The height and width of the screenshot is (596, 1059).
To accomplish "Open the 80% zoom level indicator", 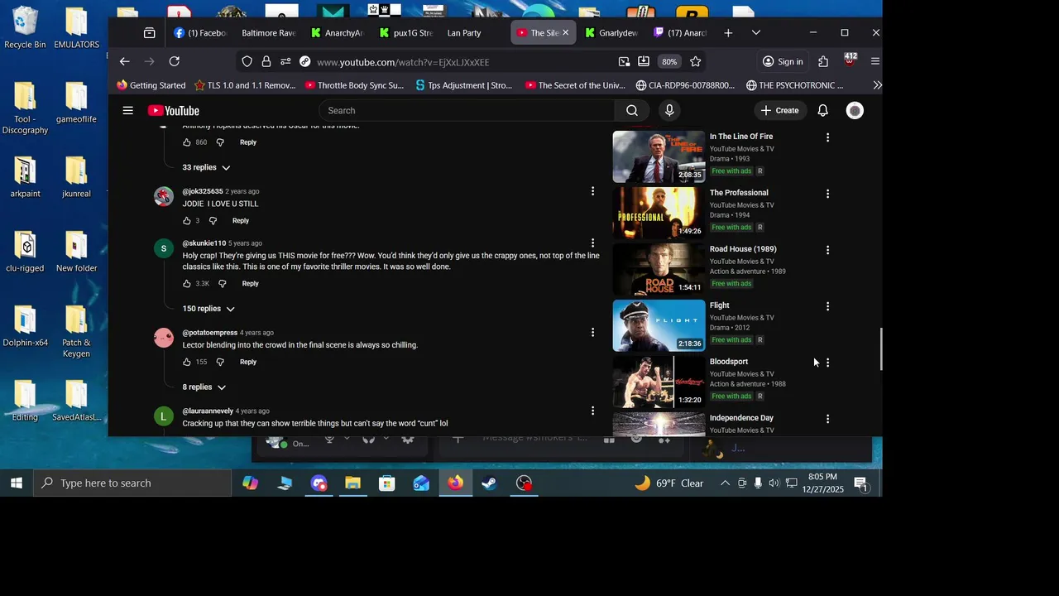I will [x=669, y=61].
